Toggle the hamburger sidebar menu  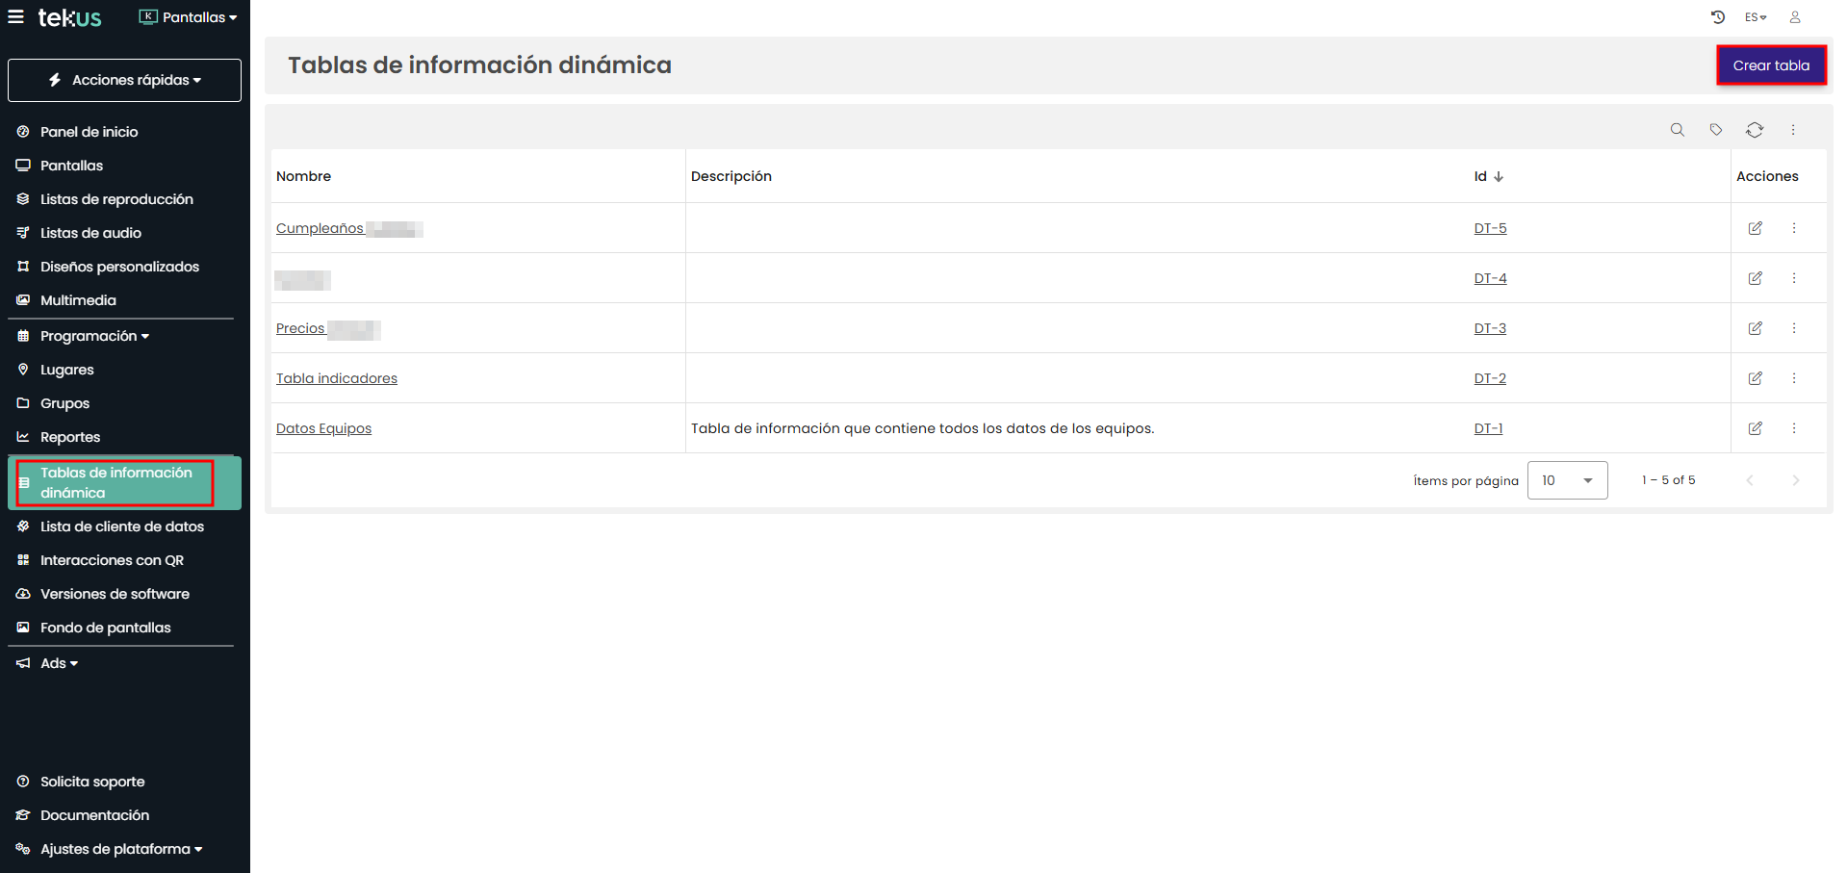15,17
